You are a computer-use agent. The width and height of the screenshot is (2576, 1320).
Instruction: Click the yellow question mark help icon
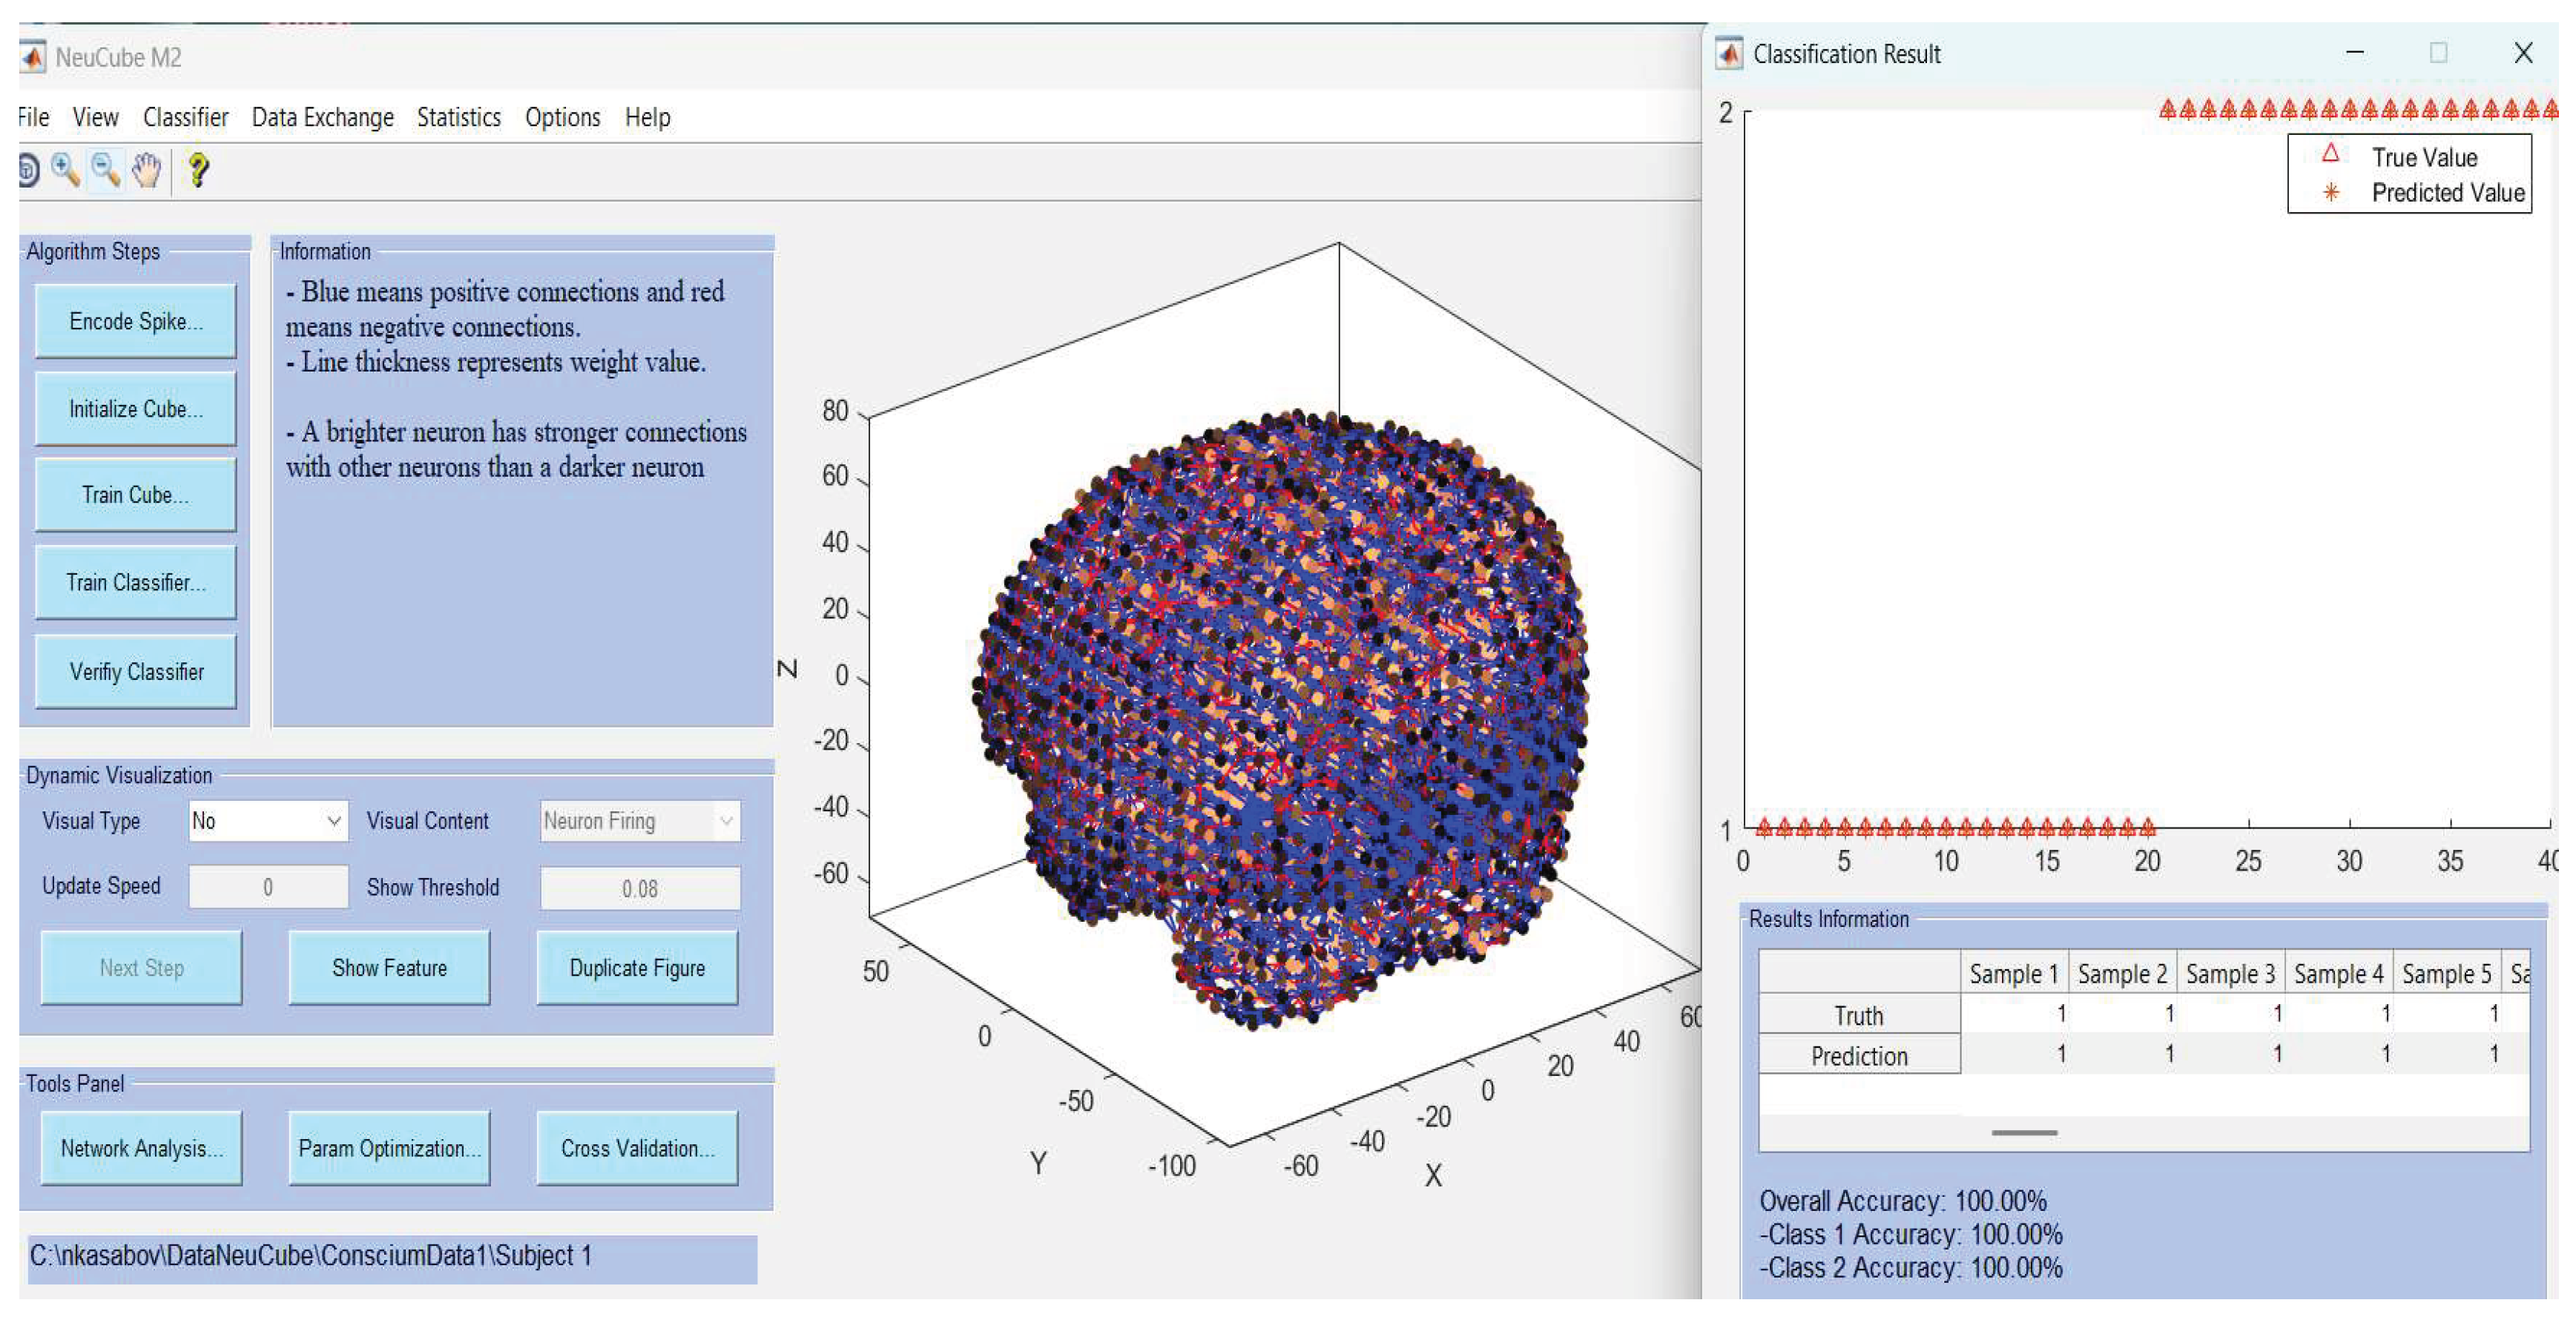(198, 170)
